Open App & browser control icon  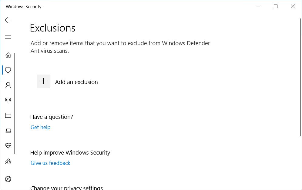click(x=8, y=115)
